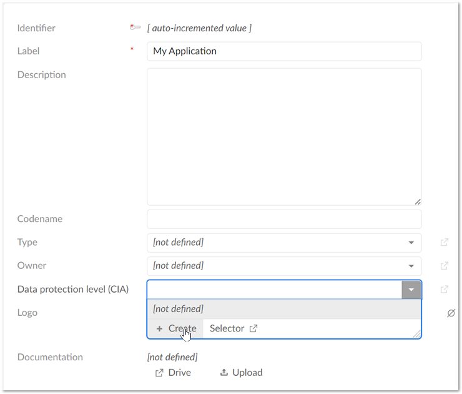Expand the Owner dropdown arrow

click(411, 266)
